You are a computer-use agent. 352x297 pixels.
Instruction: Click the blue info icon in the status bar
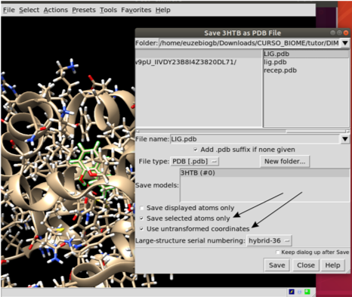coord(299,292)
